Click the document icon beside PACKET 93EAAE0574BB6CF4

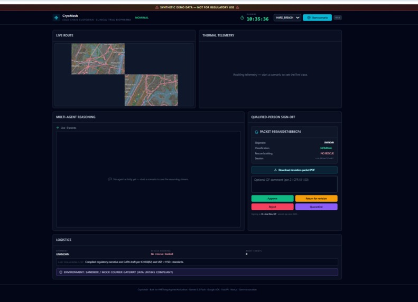256,132
